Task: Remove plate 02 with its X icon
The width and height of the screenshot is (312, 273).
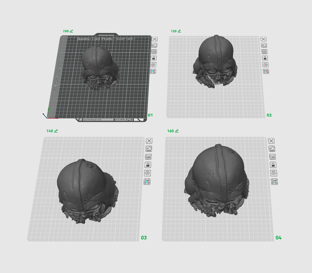Action: click(263, 39)
